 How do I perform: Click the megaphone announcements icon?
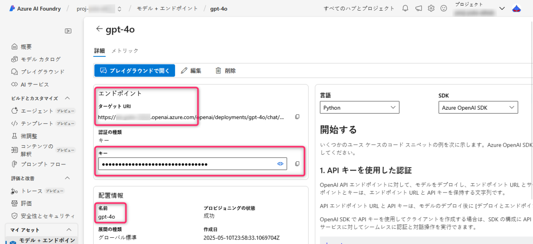point(418,8)
